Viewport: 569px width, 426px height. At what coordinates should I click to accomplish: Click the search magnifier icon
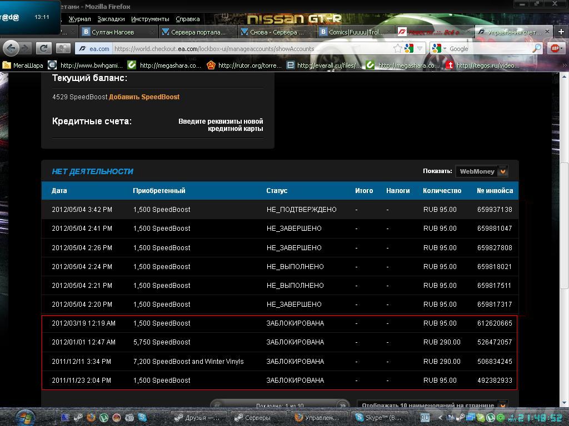[x=536, y=49]
